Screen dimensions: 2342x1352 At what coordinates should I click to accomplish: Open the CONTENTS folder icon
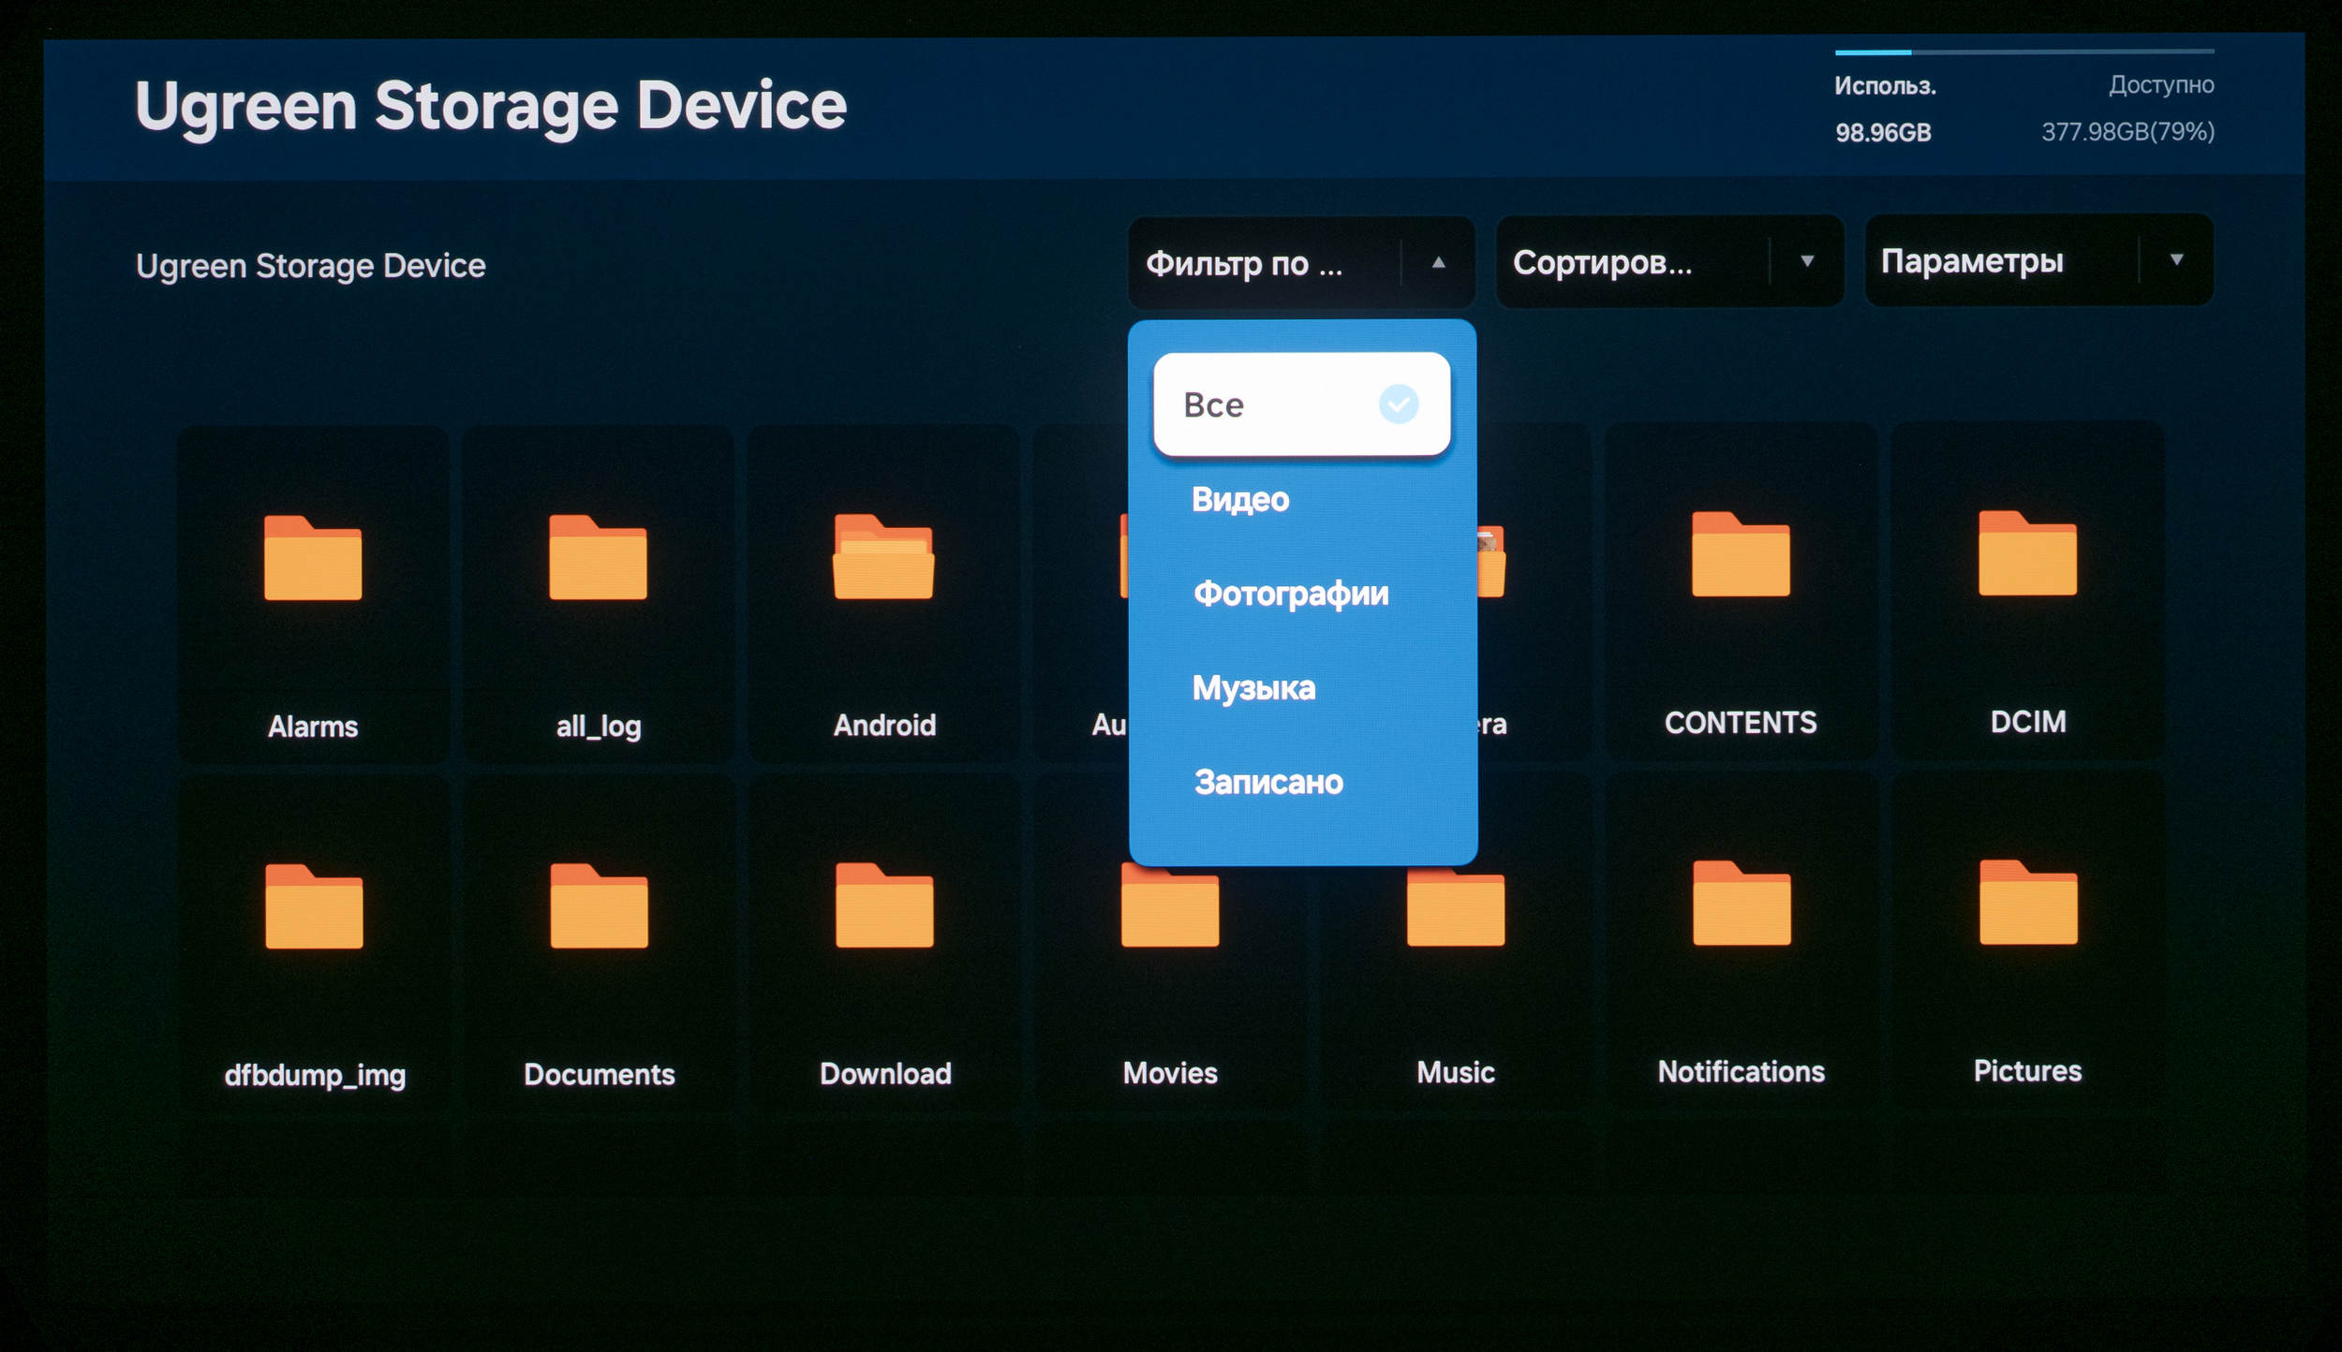(1741, 554)
